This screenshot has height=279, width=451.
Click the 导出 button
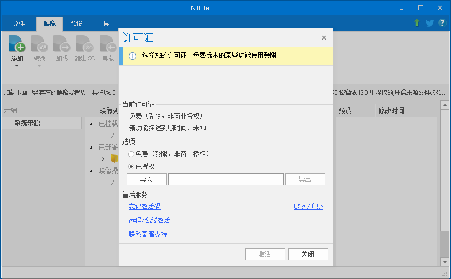[x=305, y=179]
